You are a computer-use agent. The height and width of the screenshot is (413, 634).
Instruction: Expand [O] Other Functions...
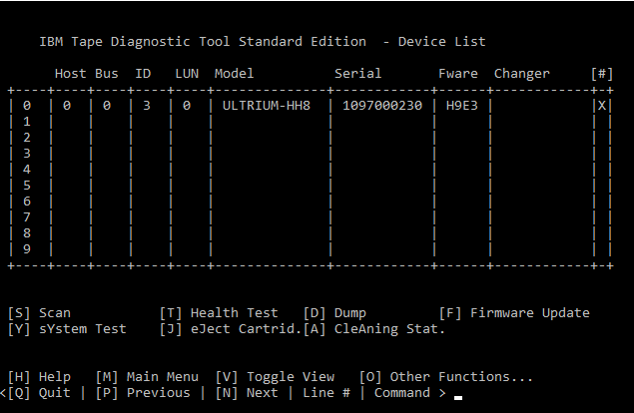[x=446, y=377]
